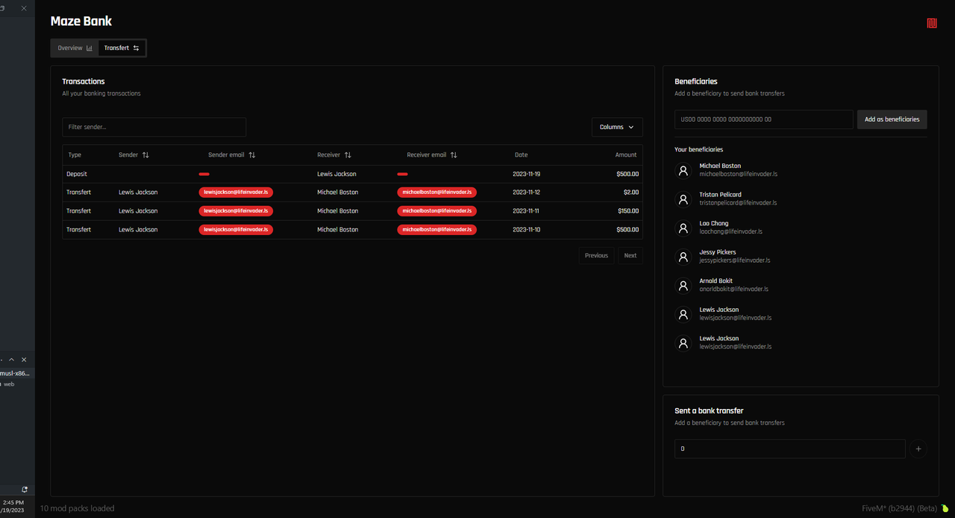Click the $150.00 amount cell
955x518 pixels.
(628, 211)
